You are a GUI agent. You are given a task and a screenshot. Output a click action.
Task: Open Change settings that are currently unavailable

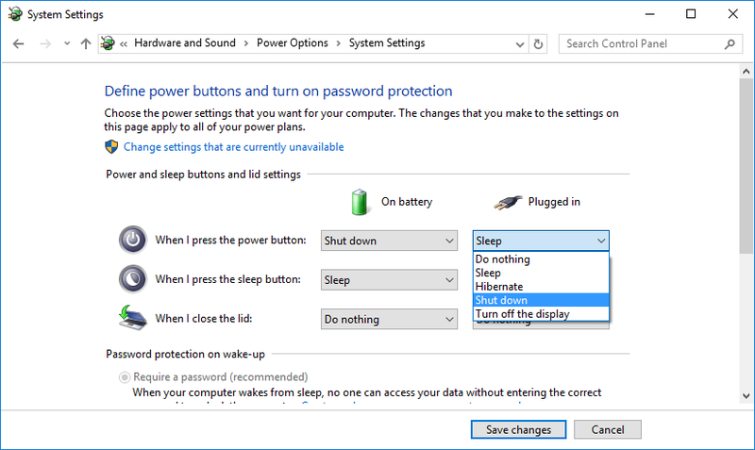[x=233, y=147]
